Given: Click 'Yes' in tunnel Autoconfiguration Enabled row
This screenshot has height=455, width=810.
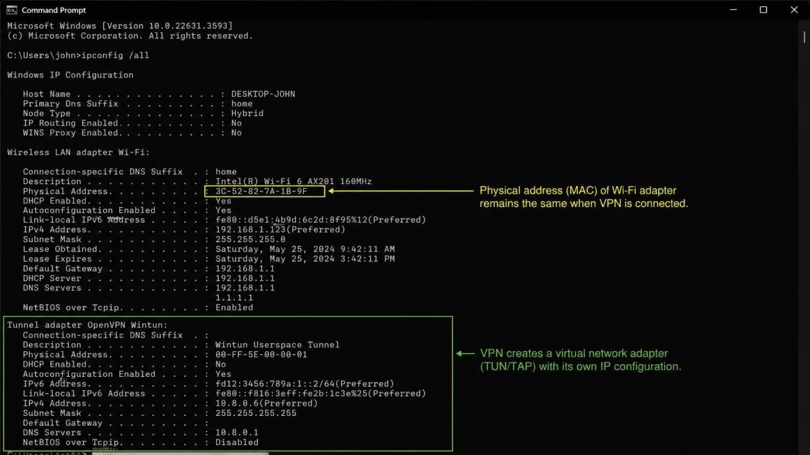Looking at the screenshot, I should (223, 374).
